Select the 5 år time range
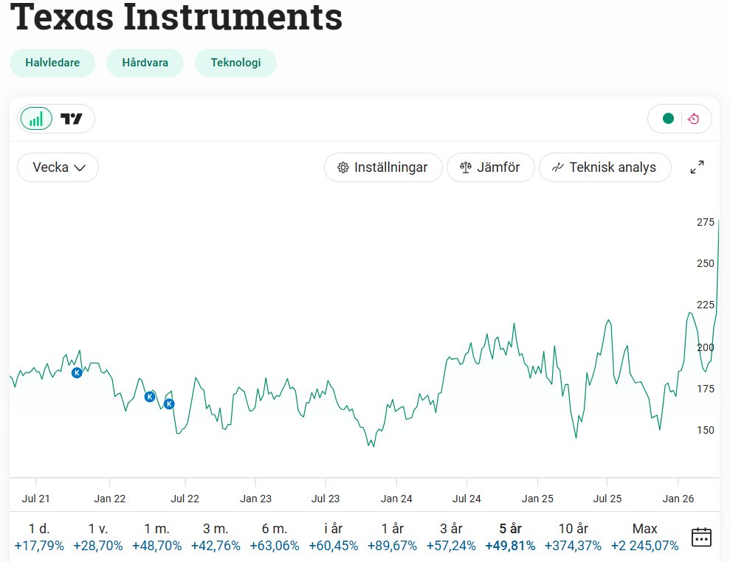Screen dimensions: 730x562 (x=510, y=537)
